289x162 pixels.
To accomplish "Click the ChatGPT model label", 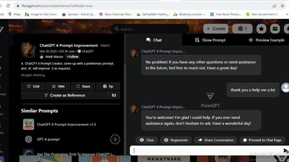I will tap(86, 51).
